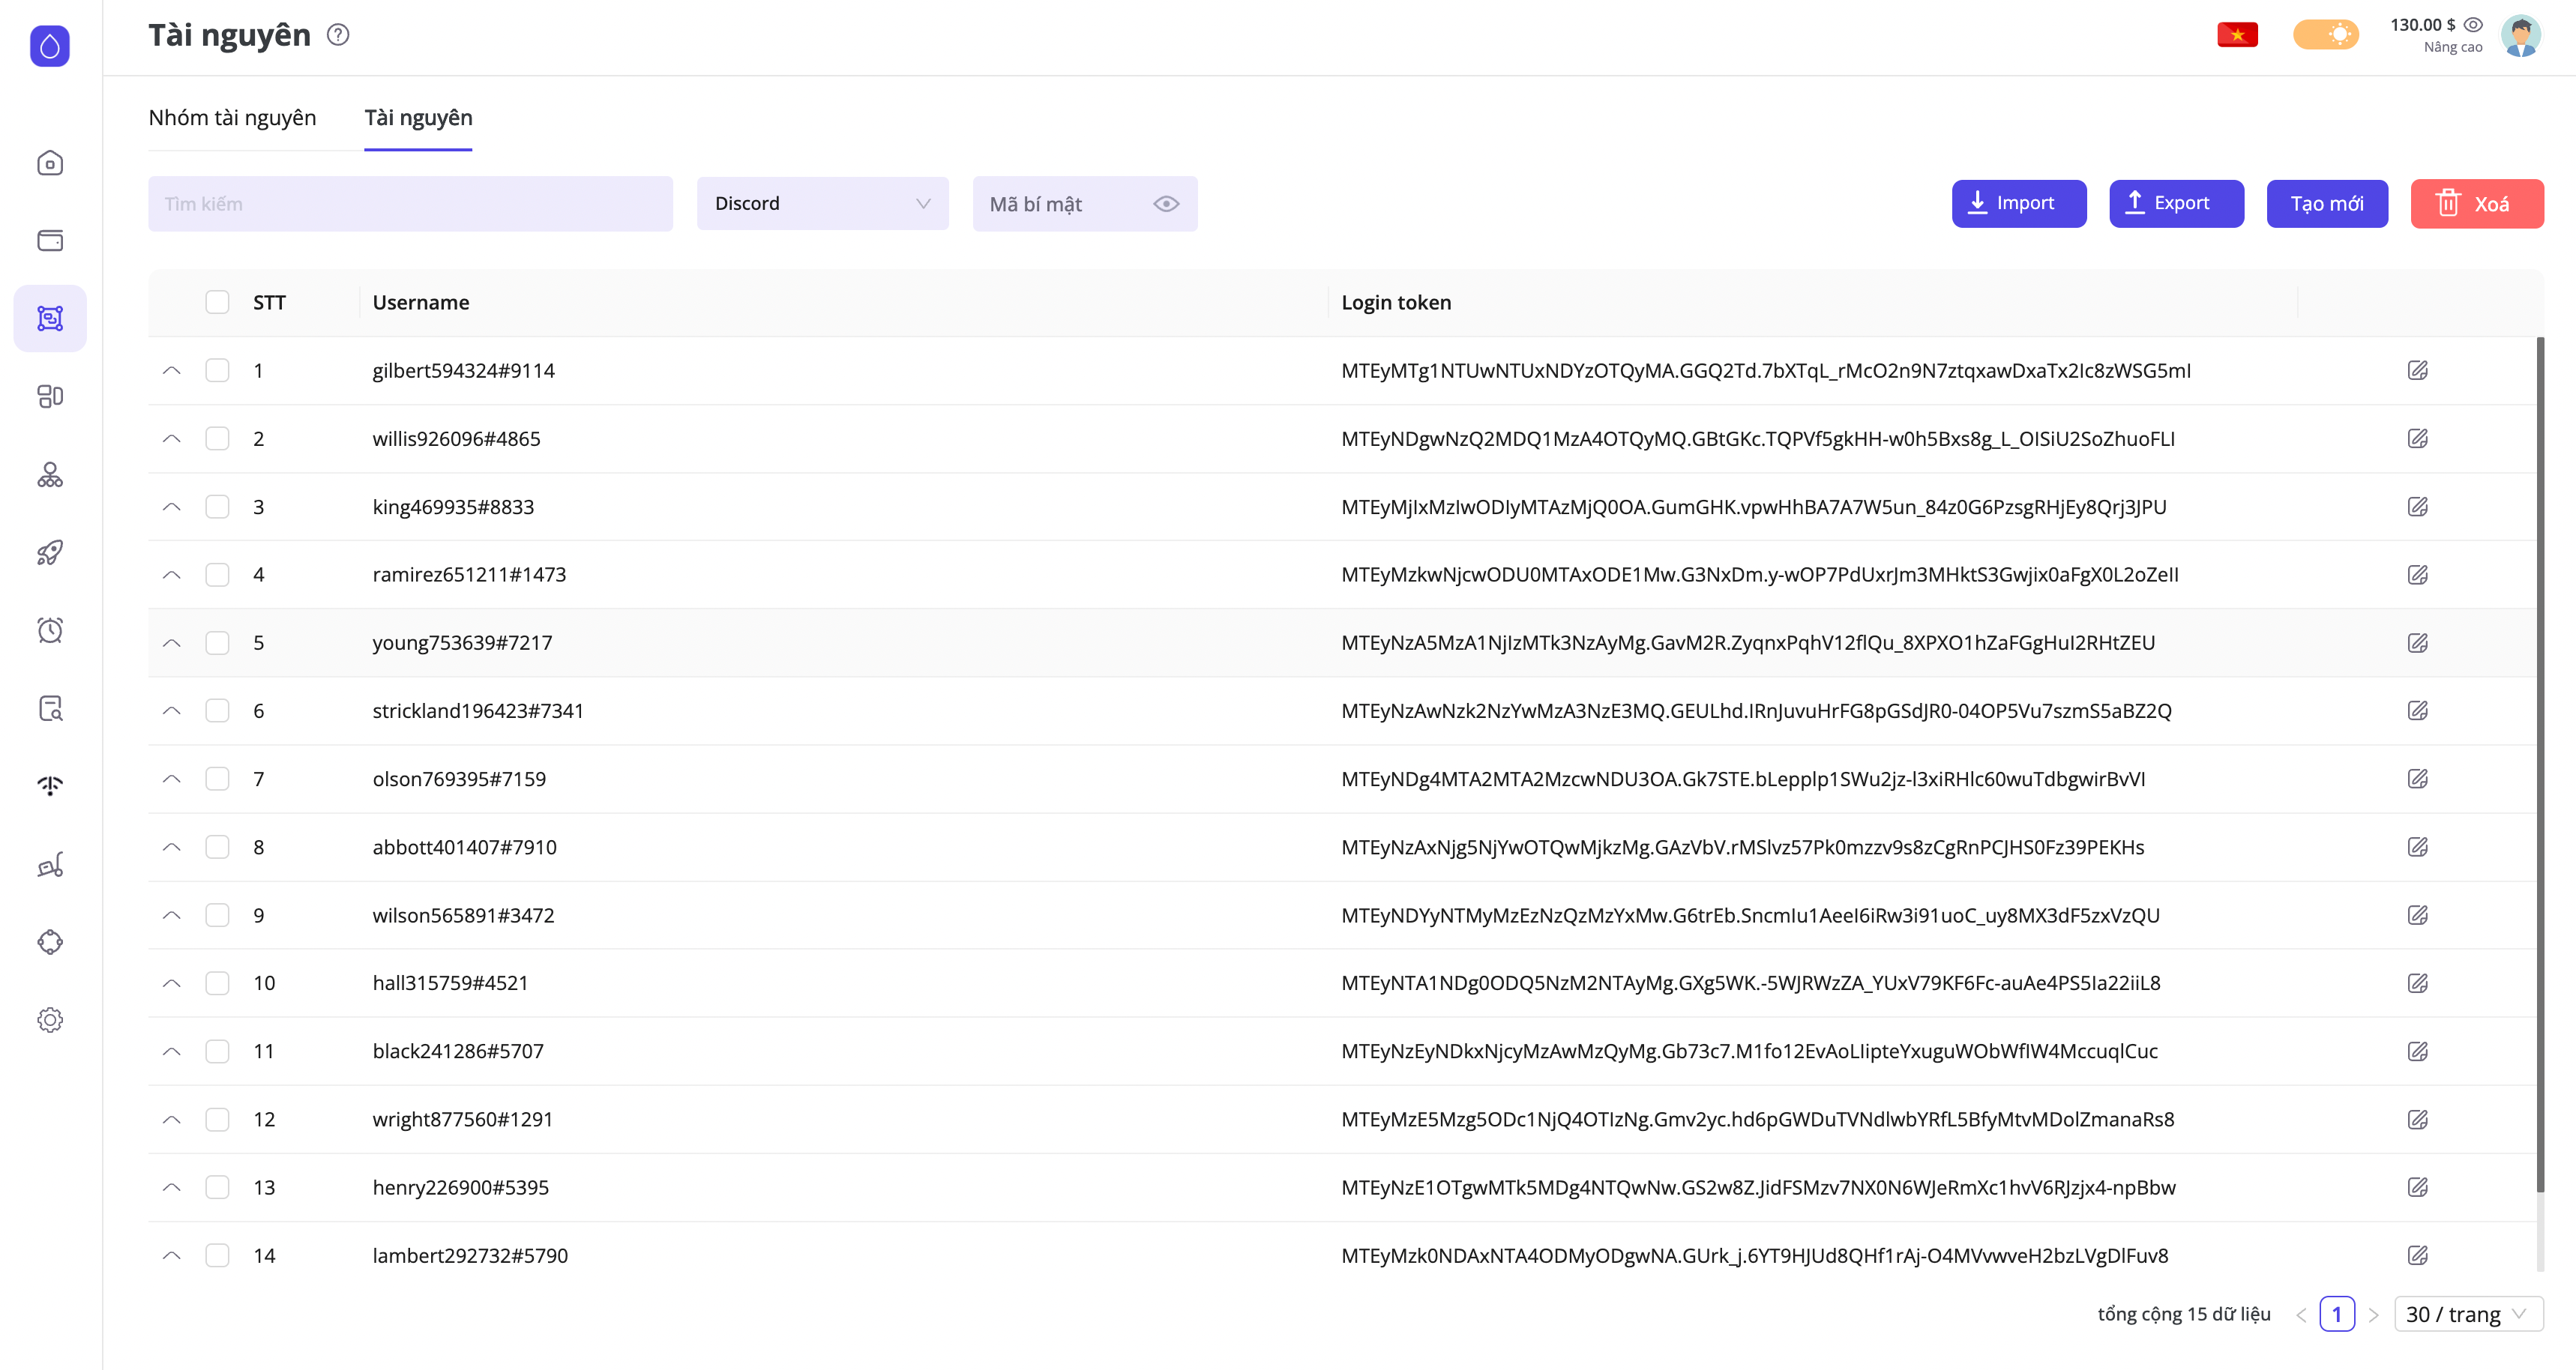Open the home dashboard sidebar icon
The width and height of the screenshot is (2576, 1370).
click(x=50, y=163)
